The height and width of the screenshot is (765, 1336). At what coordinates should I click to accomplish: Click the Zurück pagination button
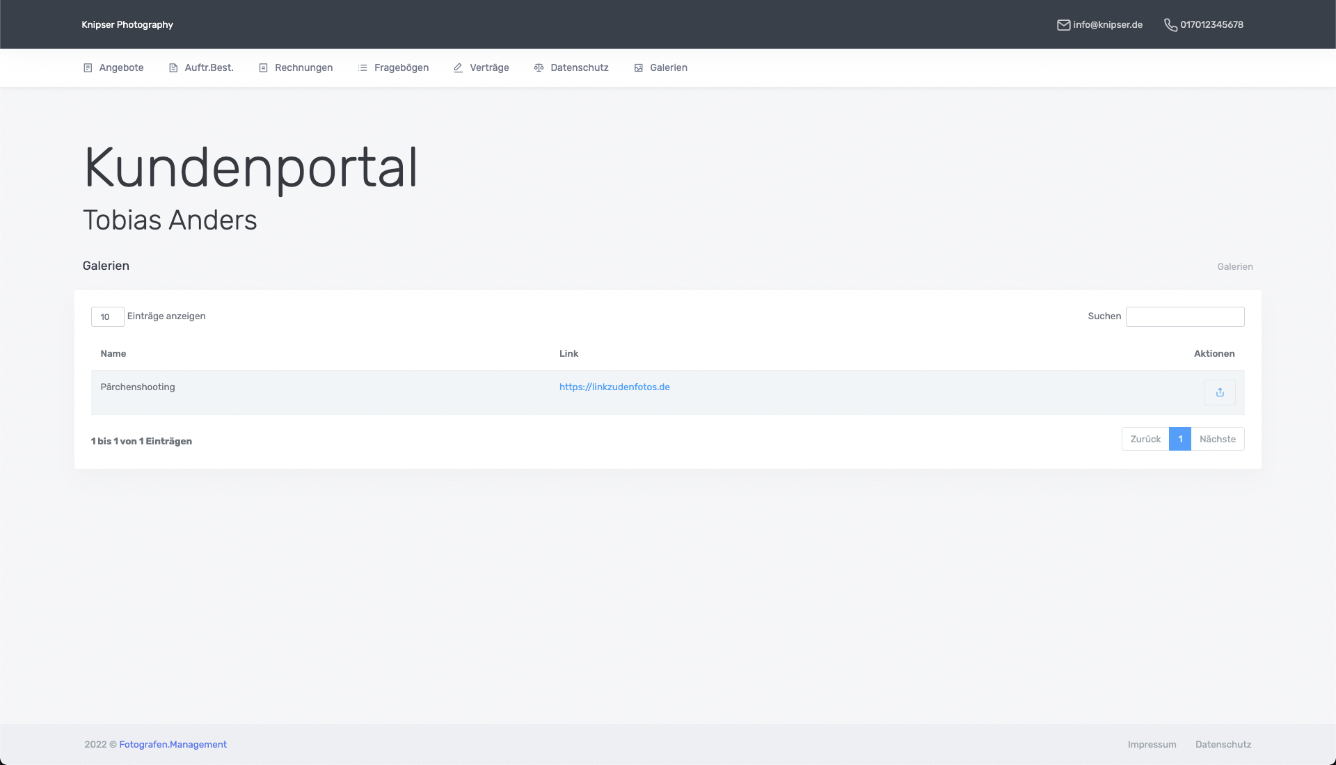tap(1145, 439)
